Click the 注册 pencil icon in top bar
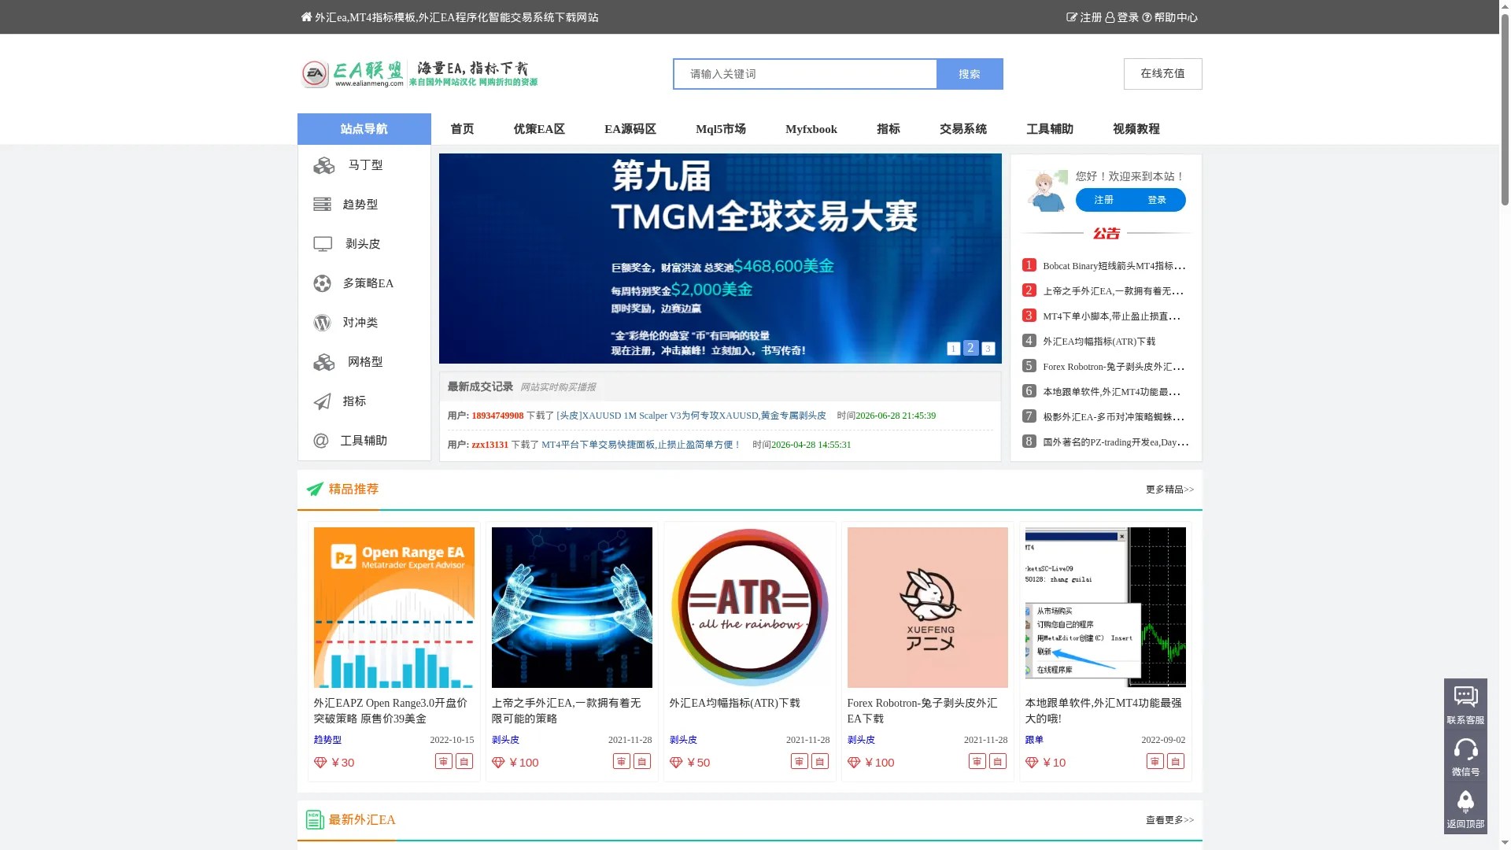 (x=1072, y=17)
